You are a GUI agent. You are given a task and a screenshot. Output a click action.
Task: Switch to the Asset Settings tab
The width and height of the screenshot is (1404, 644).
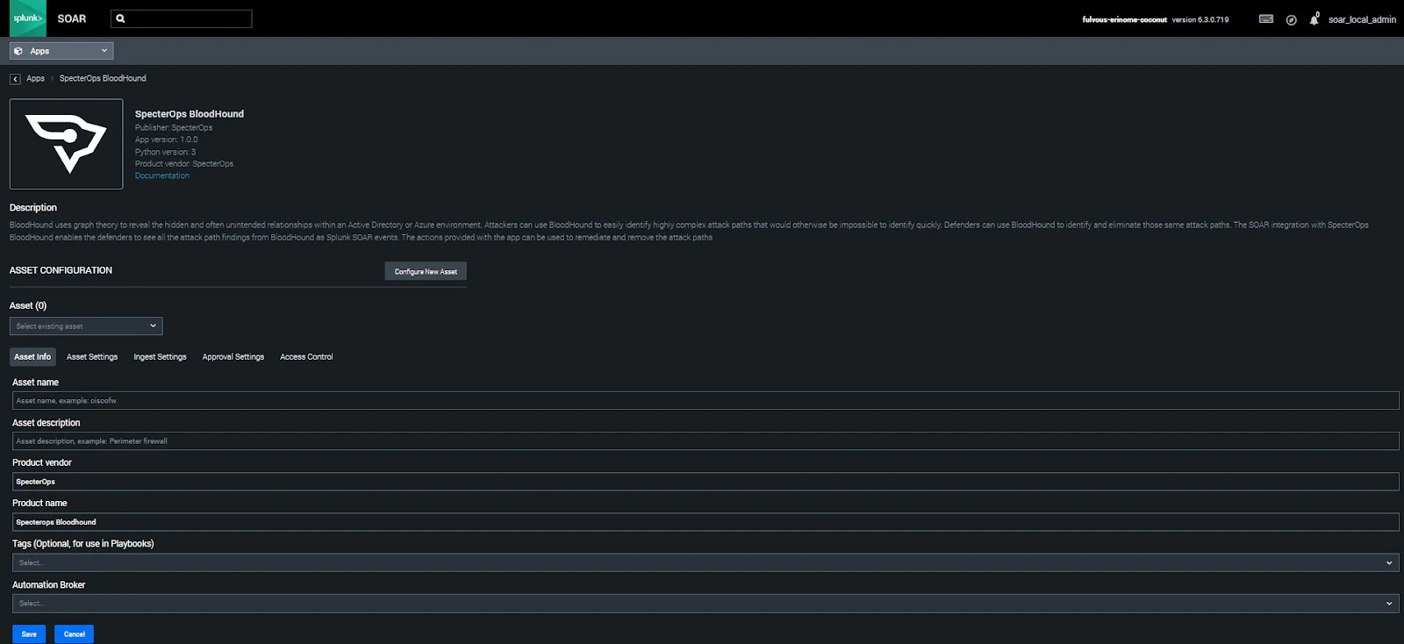tap(92, 357)
